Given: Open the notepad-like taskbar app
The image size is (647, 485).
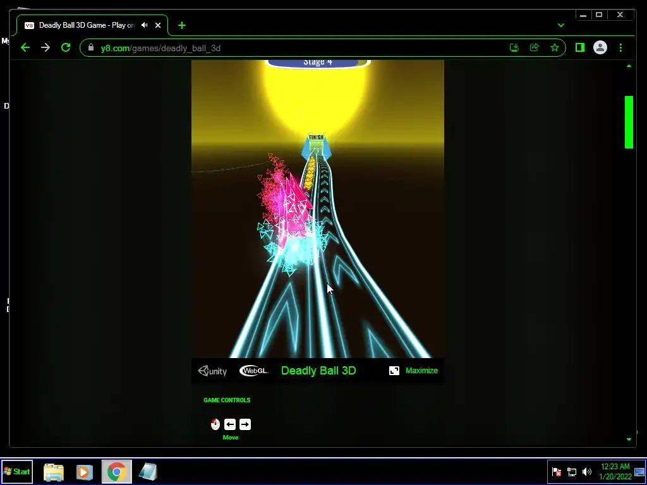Looking at the screenshot, I should (x=148, y=472).
